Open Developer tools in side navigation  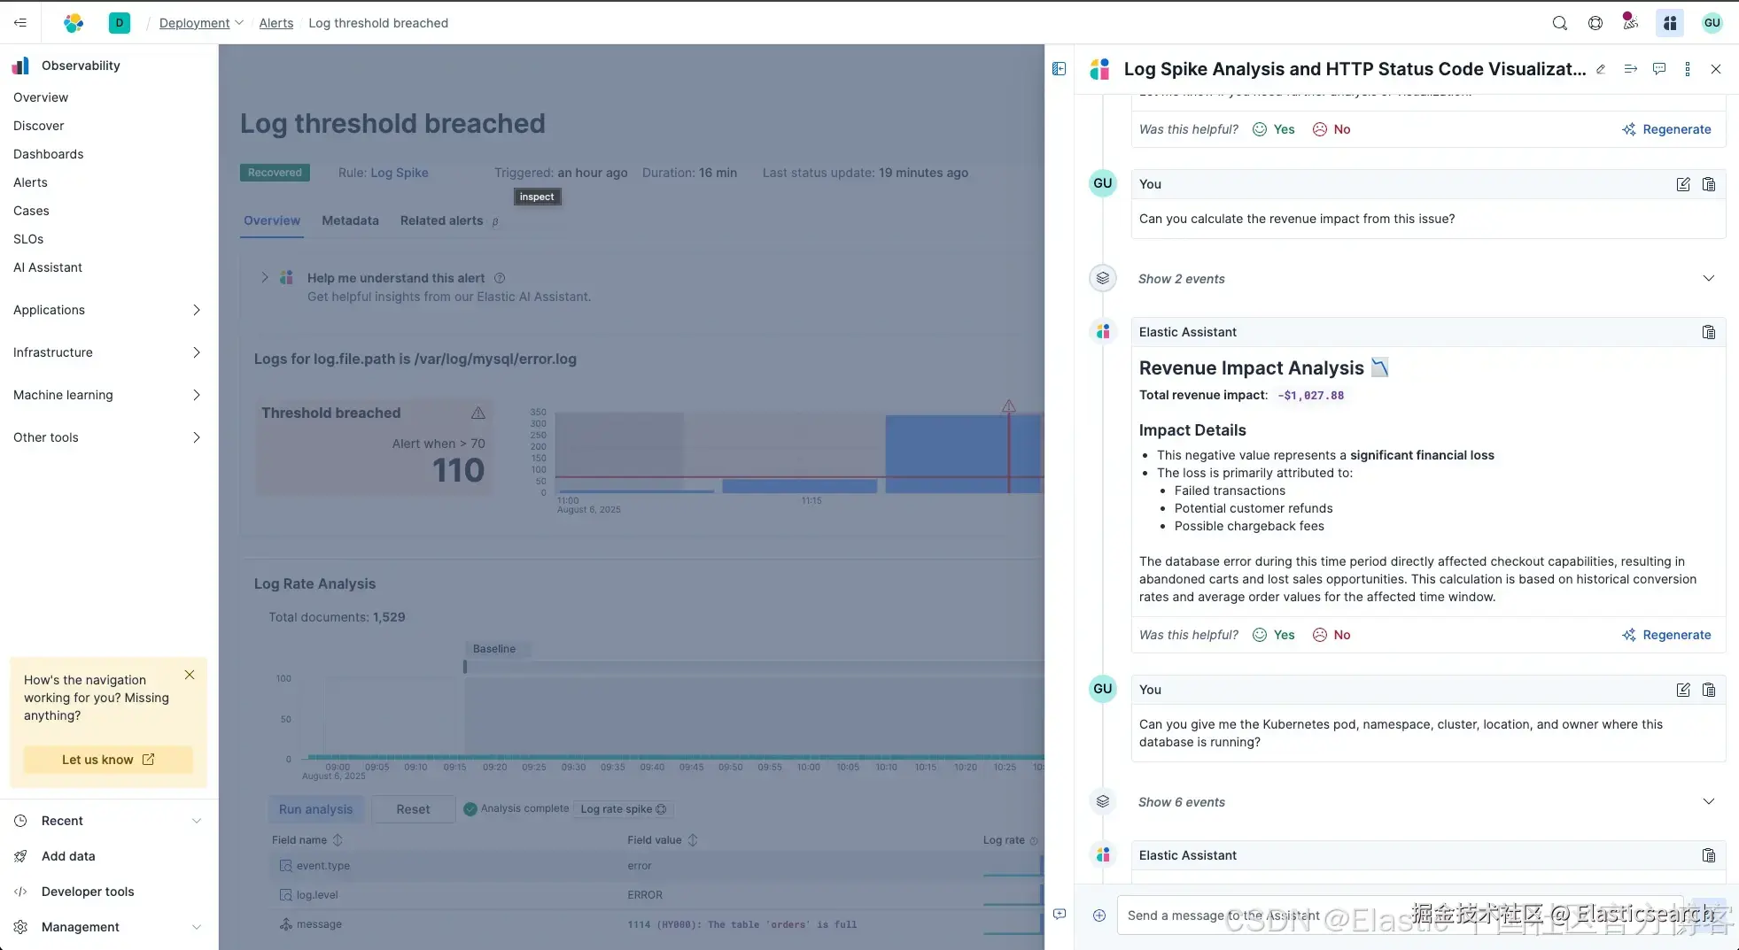point(87,892)
